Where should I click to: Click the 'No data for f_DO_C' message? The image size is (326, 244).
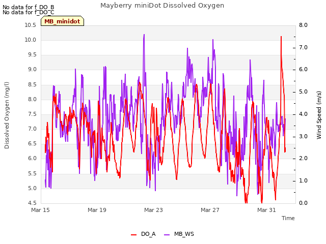[29, 12]
